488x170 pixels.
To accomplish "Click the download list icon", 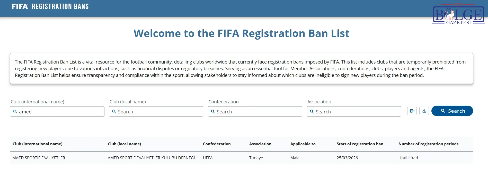I will coord(424,111).
